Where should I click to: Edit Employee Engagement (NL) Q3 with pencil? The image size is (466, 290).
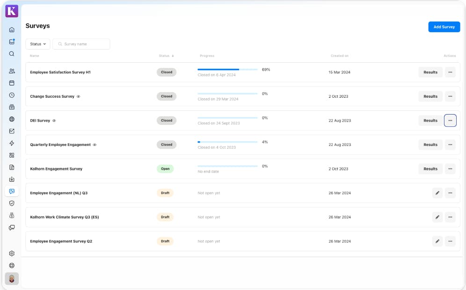tap(437, 193)
